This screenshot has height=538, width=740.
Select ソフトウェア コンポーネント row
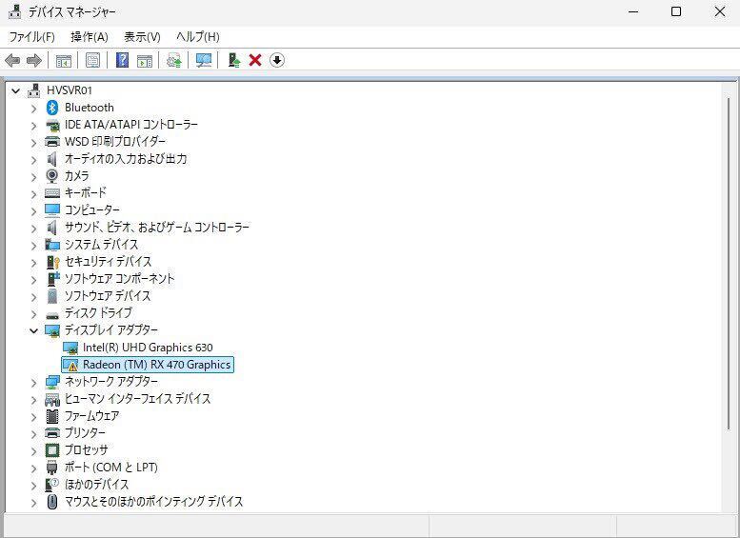119,278
